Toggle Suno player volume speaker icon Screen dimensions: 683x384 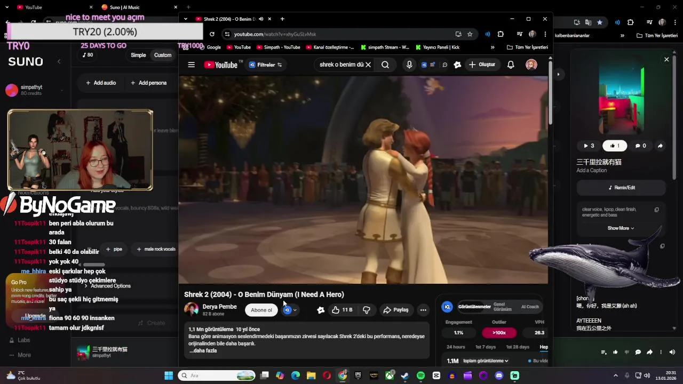pyautogui.click(x=672, y=352)
